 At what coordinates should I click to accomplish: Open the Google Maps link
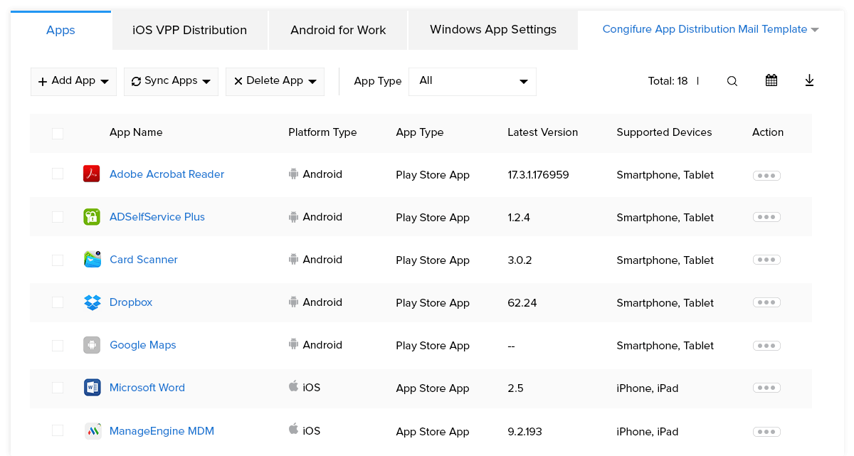(142, 345)
